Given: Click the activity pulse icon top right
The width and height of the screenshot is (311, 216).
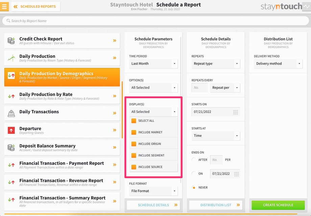Looking at the screenshot, I should click(x=307, y=6).
